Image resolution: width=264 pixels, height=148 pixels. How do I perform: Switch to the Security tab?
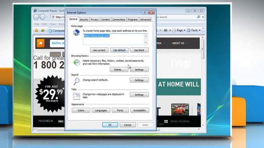coord(84,19)
